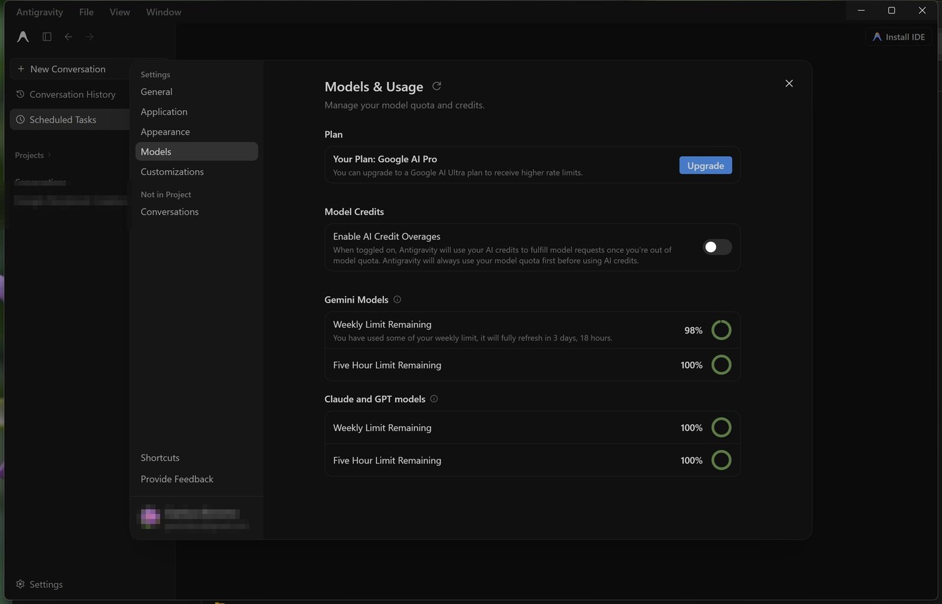Go back with the left arrow
Image resolution: width=942 pixels, height=604 pixels.
[x=69, y=37]
